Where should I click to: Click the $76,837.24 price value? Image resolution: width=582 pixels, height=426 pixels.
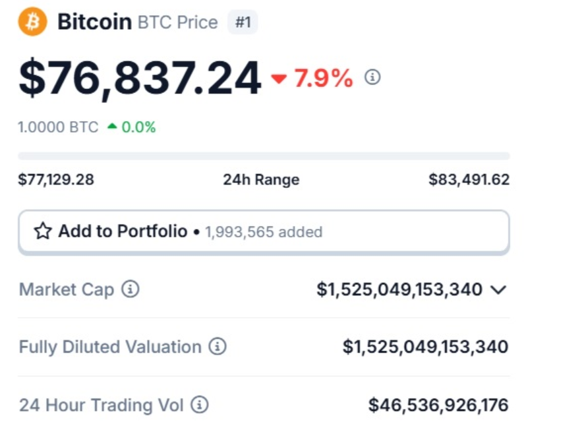(x=140, y=78)
